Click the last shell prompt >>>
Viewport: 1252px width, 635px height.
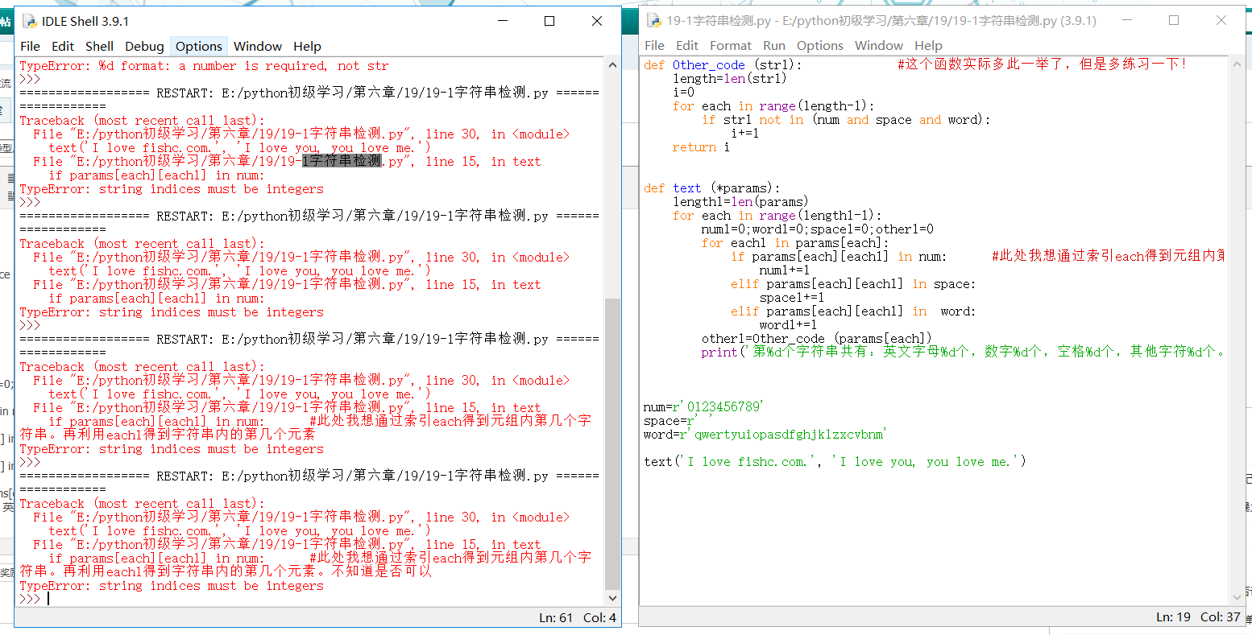click(30, 599)
